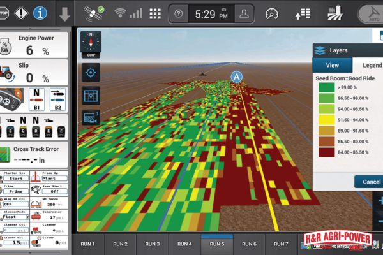The image size is (383, 255).
Task: Cancel the Layers panel
Action: click(x=370, y=182)
